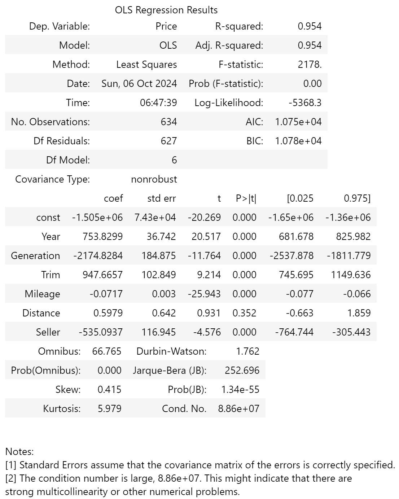Viewport: 399px width, 499px height.
Task: Click the coef column header
Action: tap(113, 198)
